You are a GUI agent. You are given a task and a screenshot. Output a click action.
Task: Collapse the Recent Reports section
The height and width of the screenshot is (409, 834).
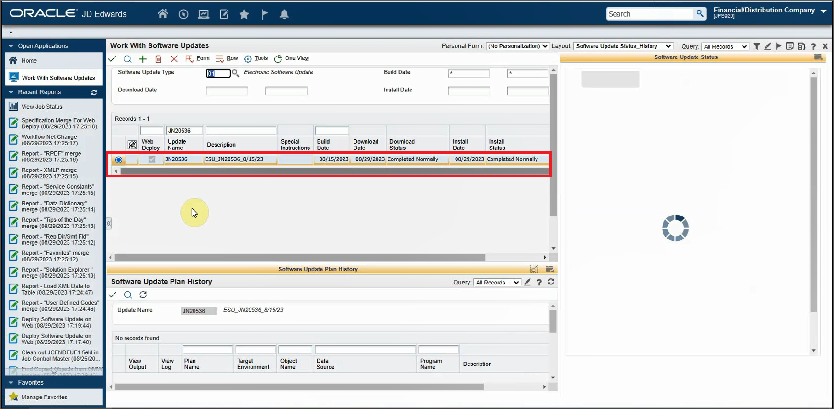[11, 92]
